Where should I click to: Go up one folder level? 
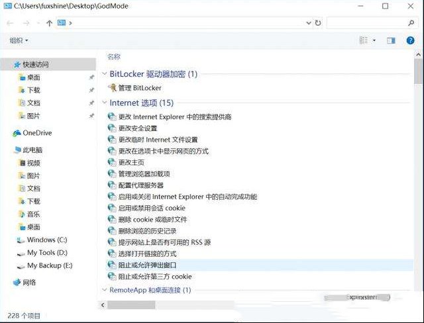click(x=49, y=23)
